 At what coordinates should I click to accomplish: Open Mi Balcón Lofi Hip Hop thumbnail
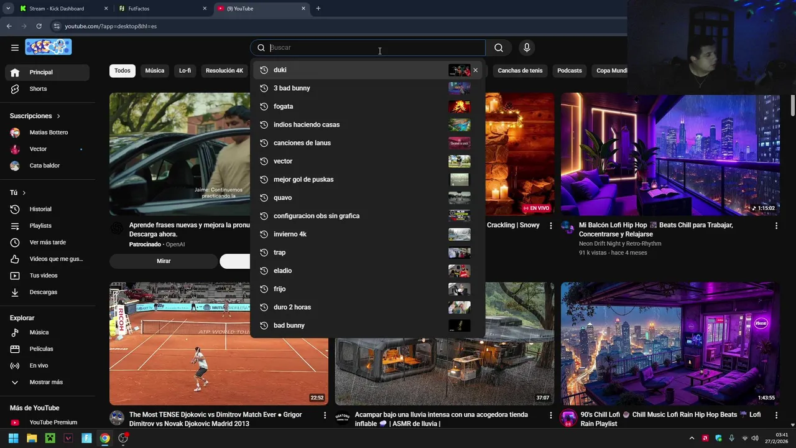click(670, 155)
